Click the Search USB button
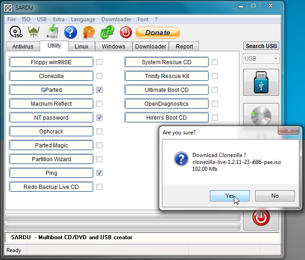305x260 pixels. (x=261, y=46)
